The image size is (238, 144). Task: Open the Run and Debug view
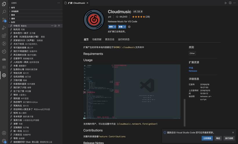pyautogui.click(x=4, y=28)
